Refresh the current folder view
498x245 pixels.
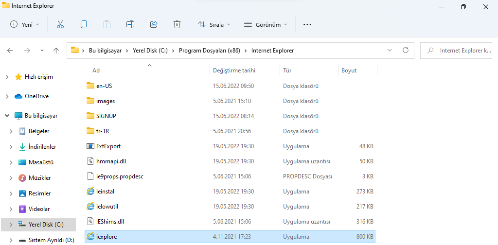[405, 50]
